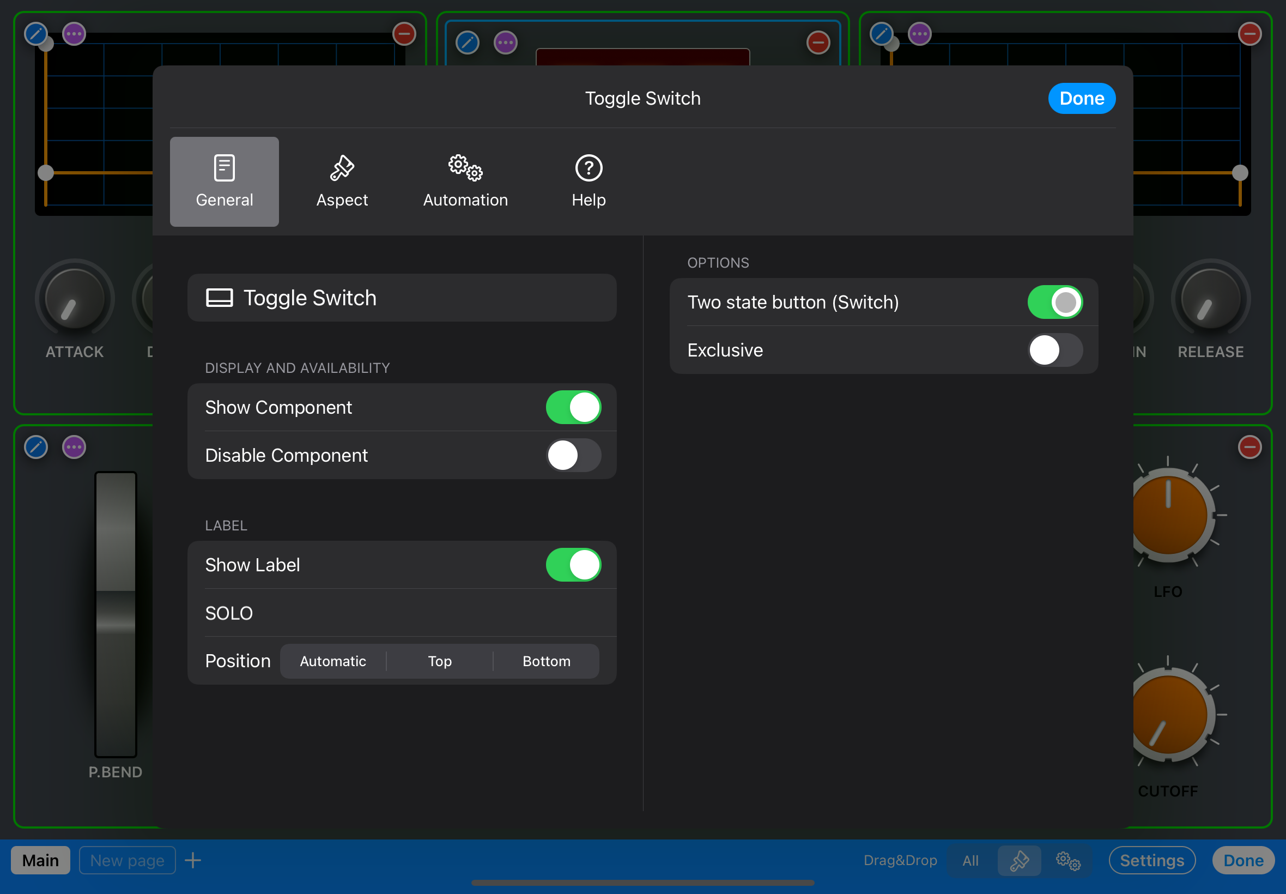Toggle Two state button (Switch) option

pyautogui.click(x=1055, y=303)
